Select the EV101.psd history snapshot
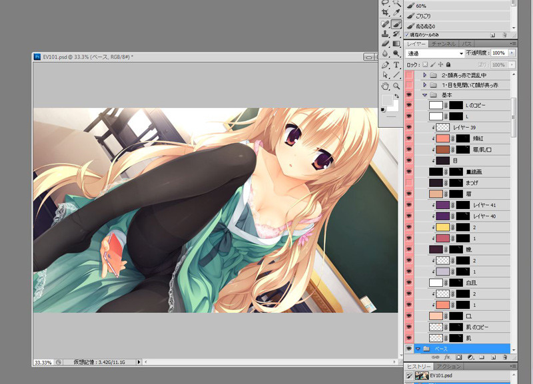The height and width of the screenshot is (384, 533). [457, 375]
